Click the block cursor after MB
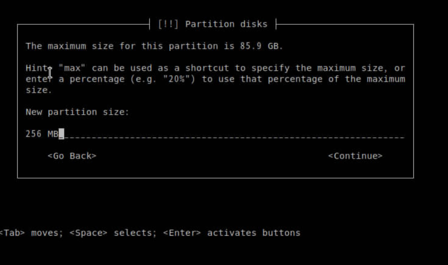 [x=62, y=134]
